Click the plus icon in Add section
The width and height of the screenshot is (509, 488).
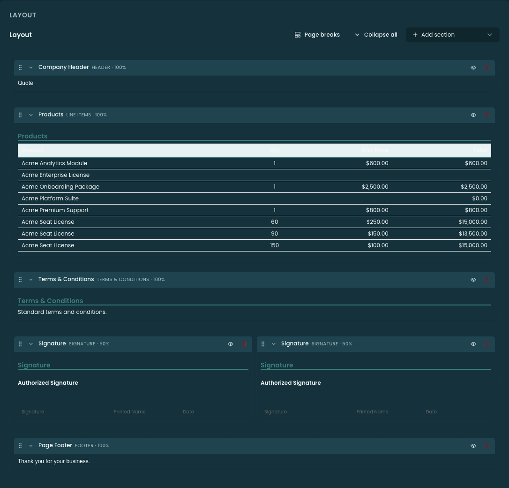pos(415,35)
